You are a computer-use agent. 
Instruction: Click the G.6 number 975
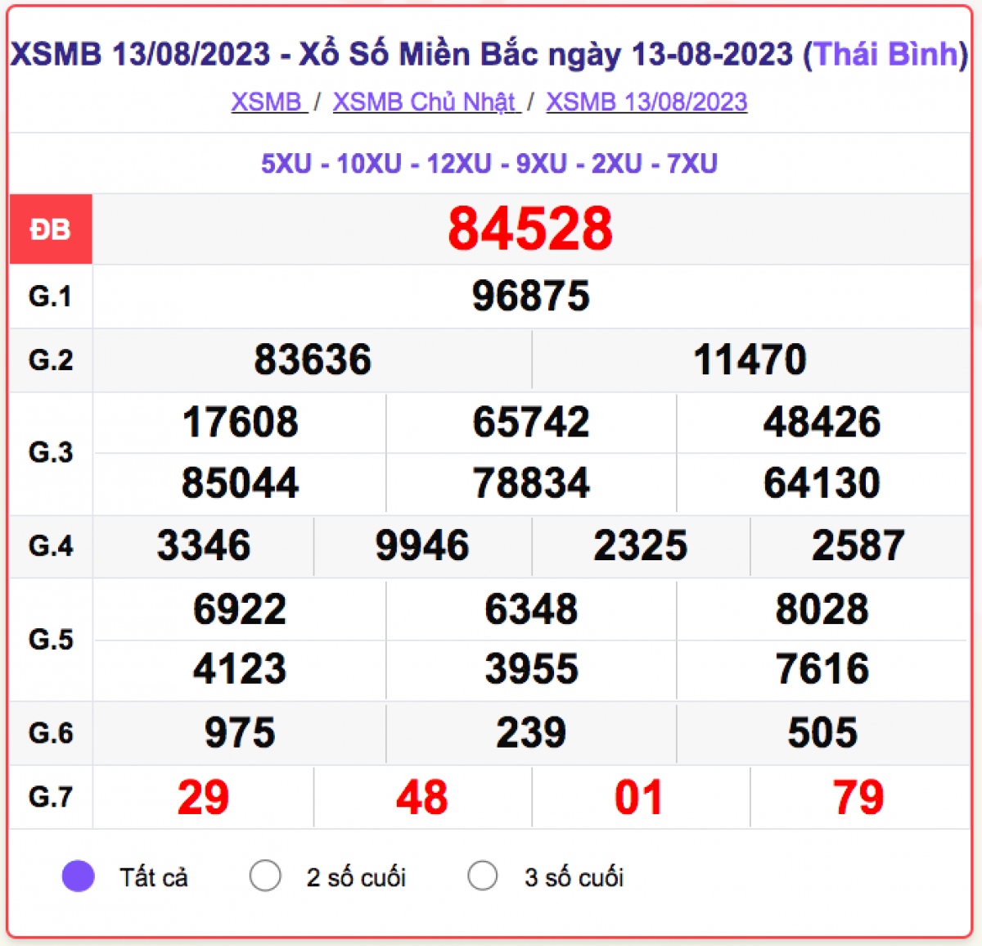pos(240,733)
